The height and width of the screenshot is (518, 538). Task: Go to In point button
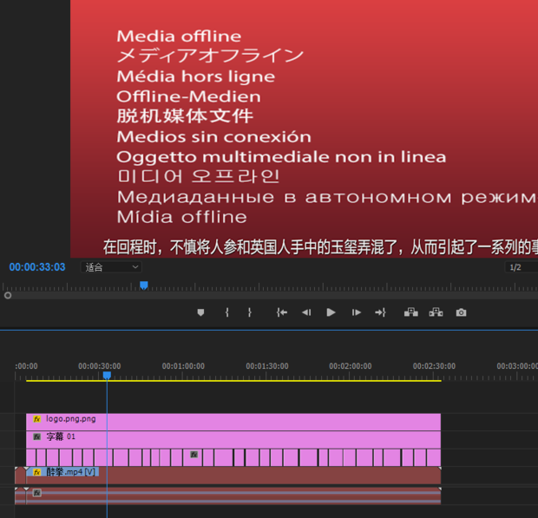click(x=282, y=312)
